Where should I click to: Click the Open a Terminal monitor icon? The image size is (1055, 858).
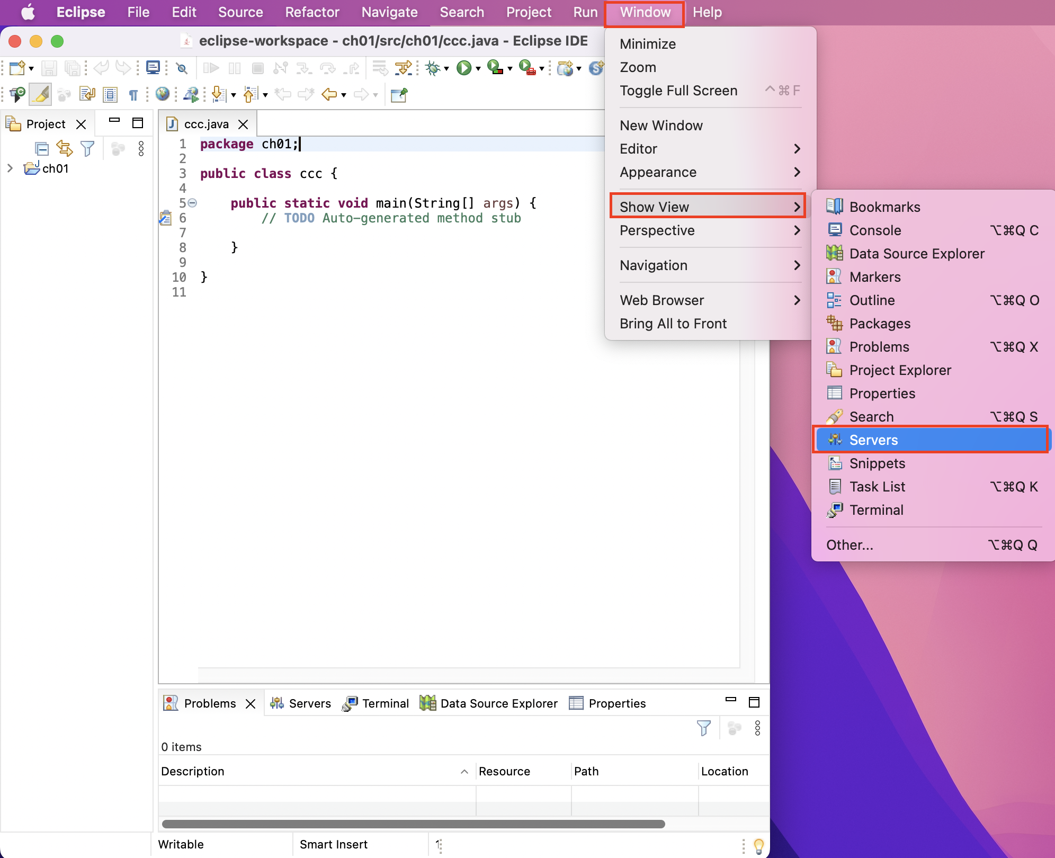153,68
